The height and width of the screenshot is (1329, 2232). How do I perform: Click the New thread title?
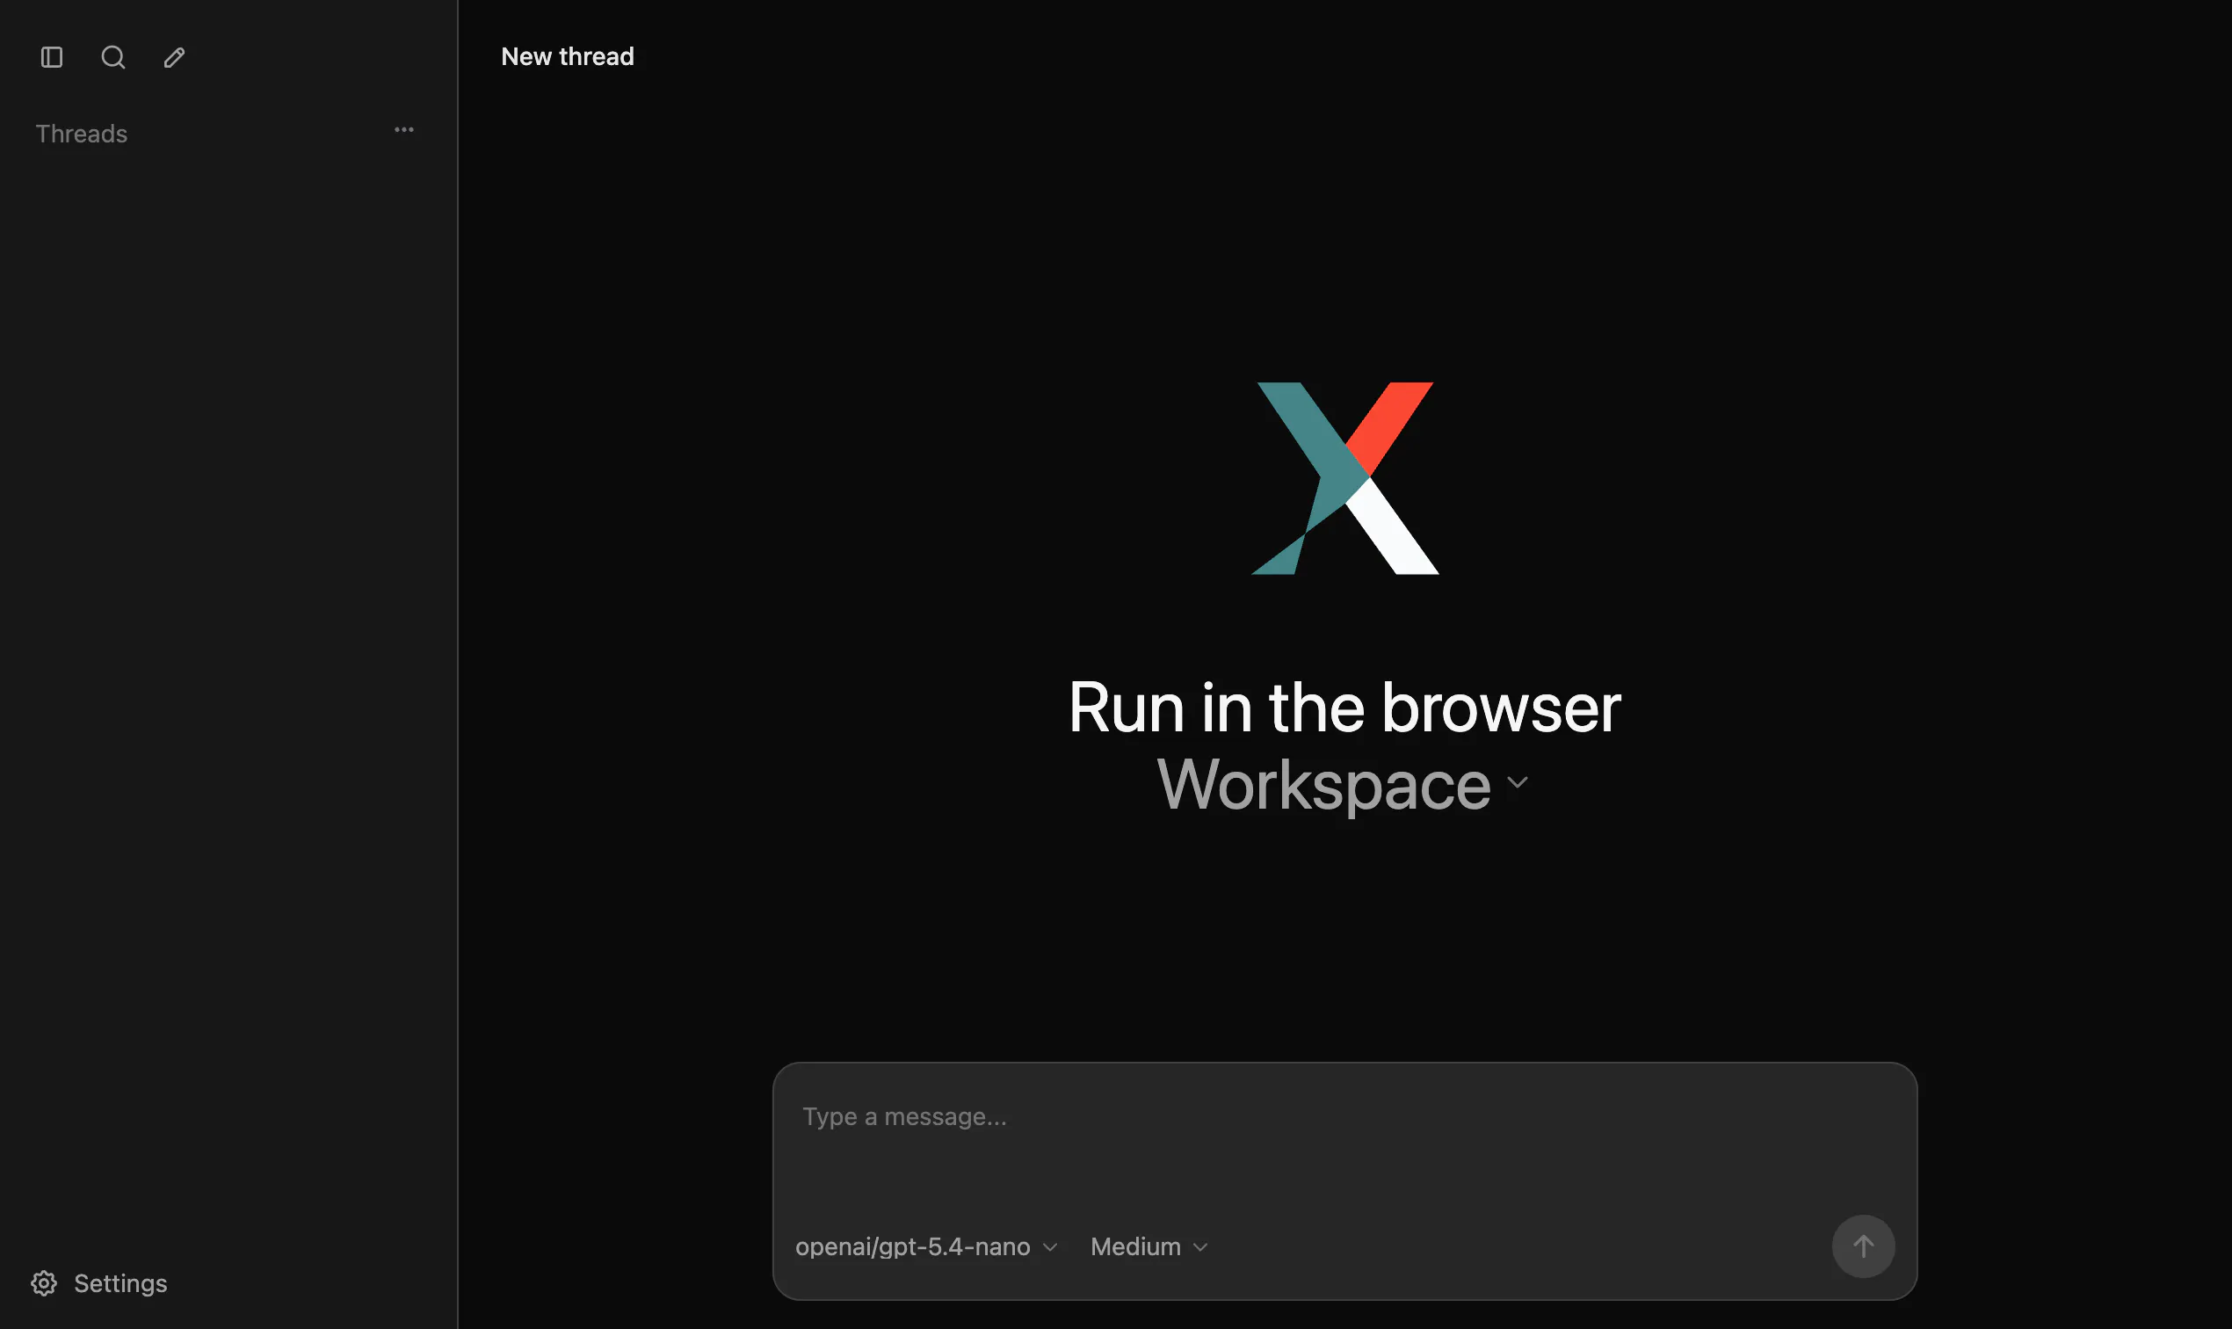567,56
